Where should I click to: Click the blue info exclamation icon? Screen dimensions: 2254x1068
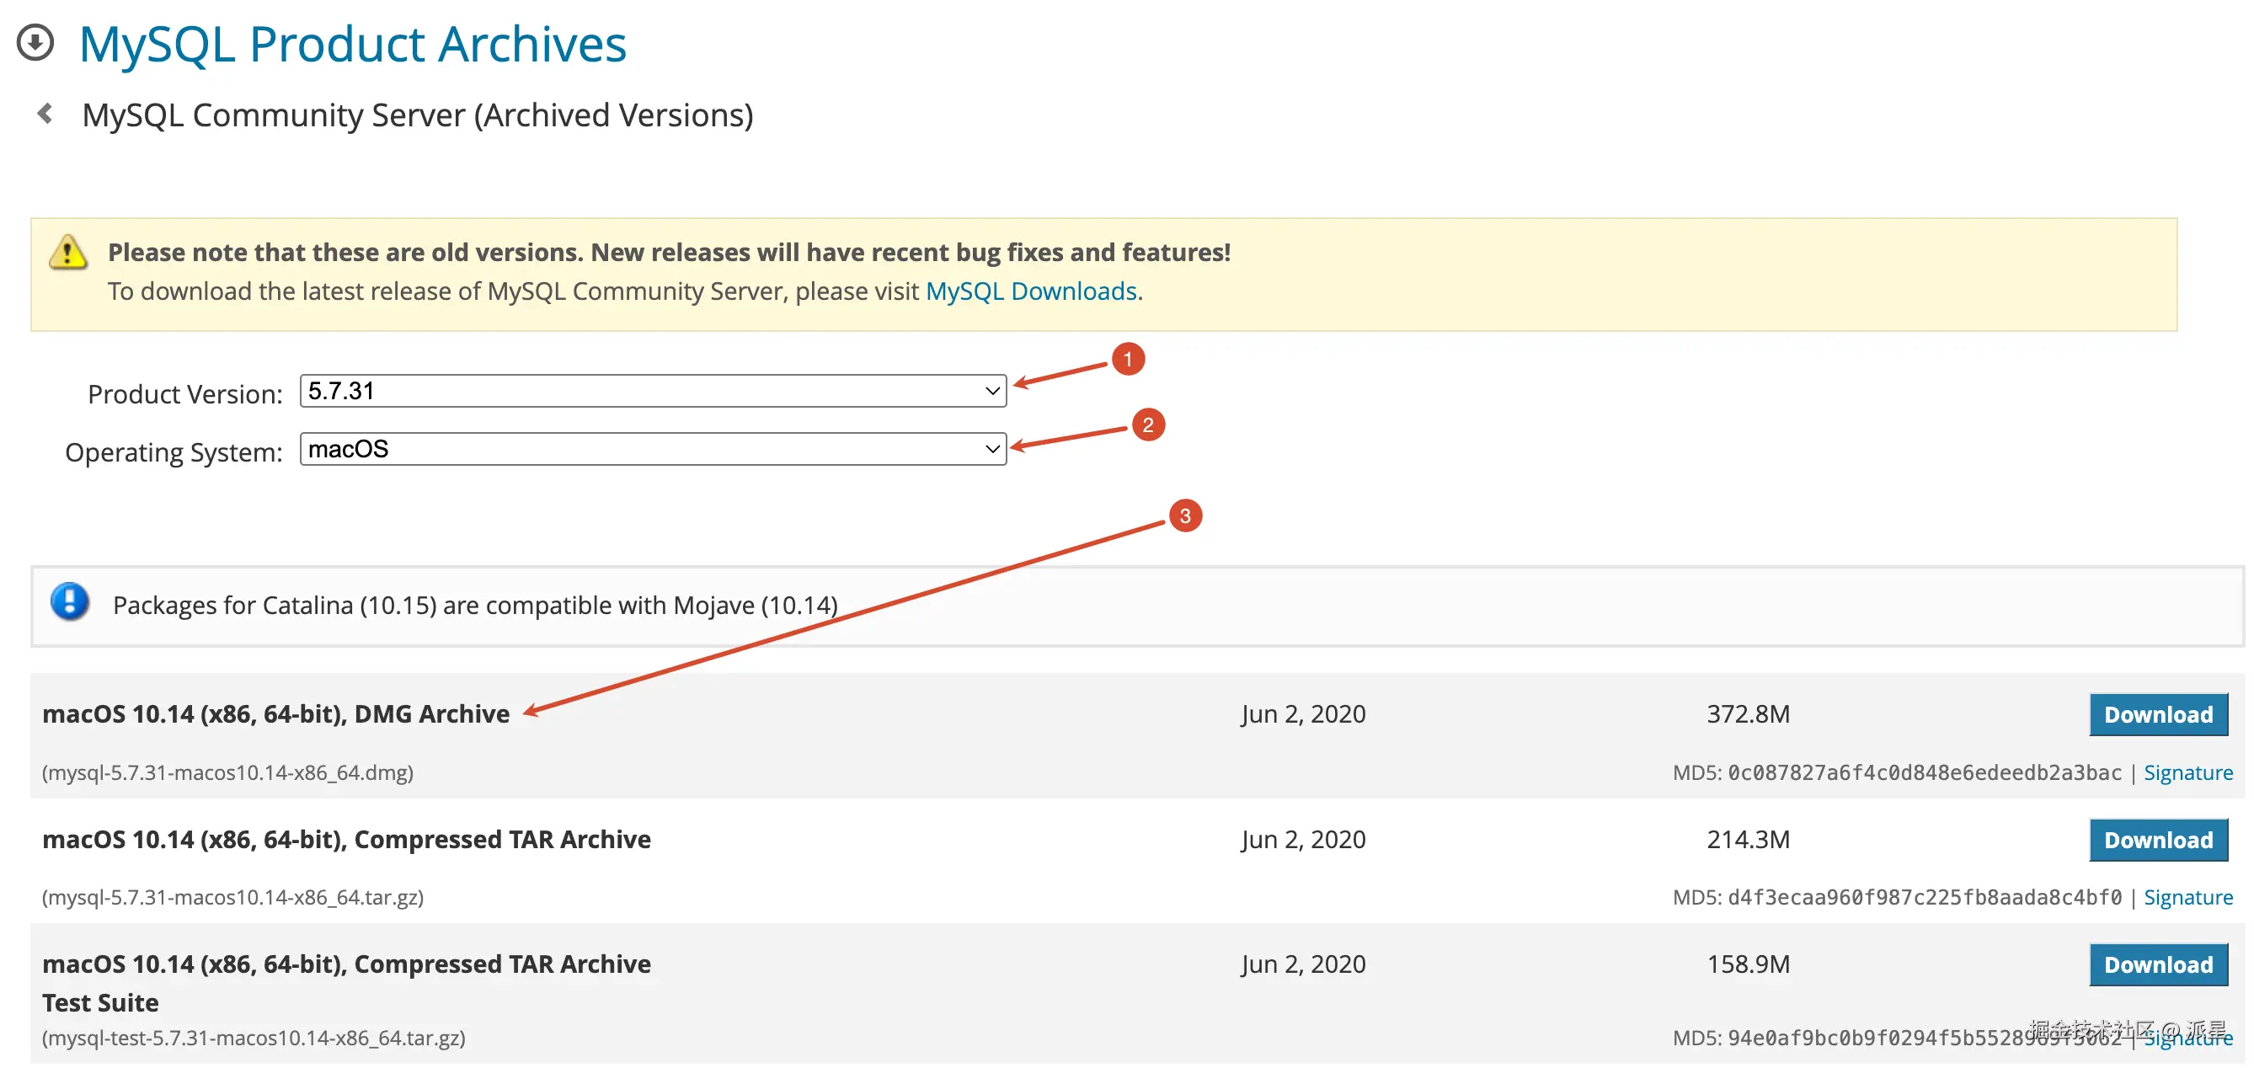coord(70,601)
